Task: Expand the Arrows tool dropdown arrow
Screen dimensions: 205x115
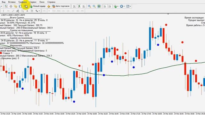Action: 39,11
